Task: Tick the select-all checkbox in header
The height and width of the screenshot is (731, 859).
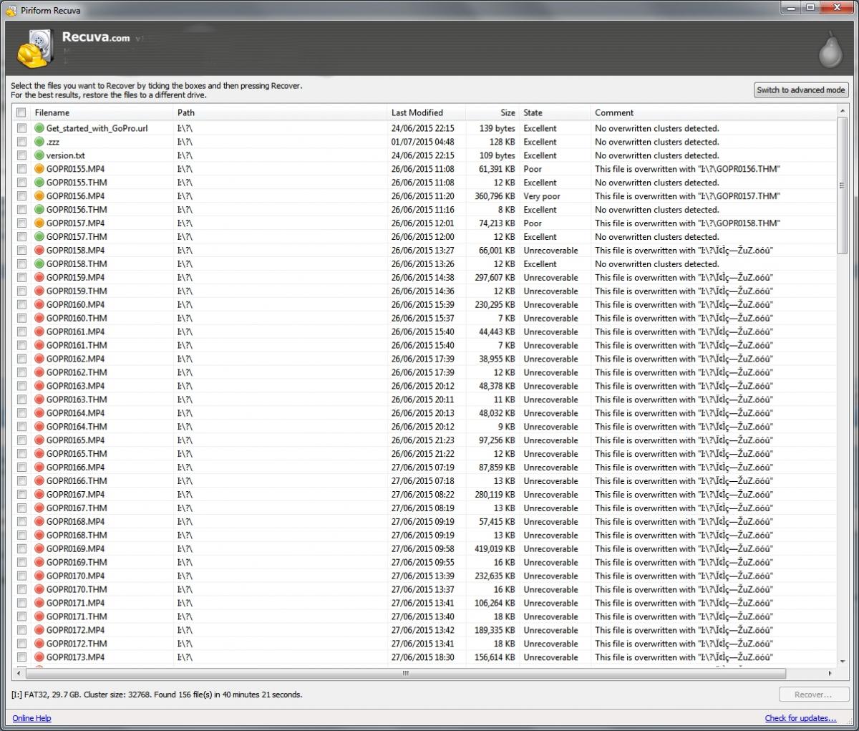Action: point(21,112)
